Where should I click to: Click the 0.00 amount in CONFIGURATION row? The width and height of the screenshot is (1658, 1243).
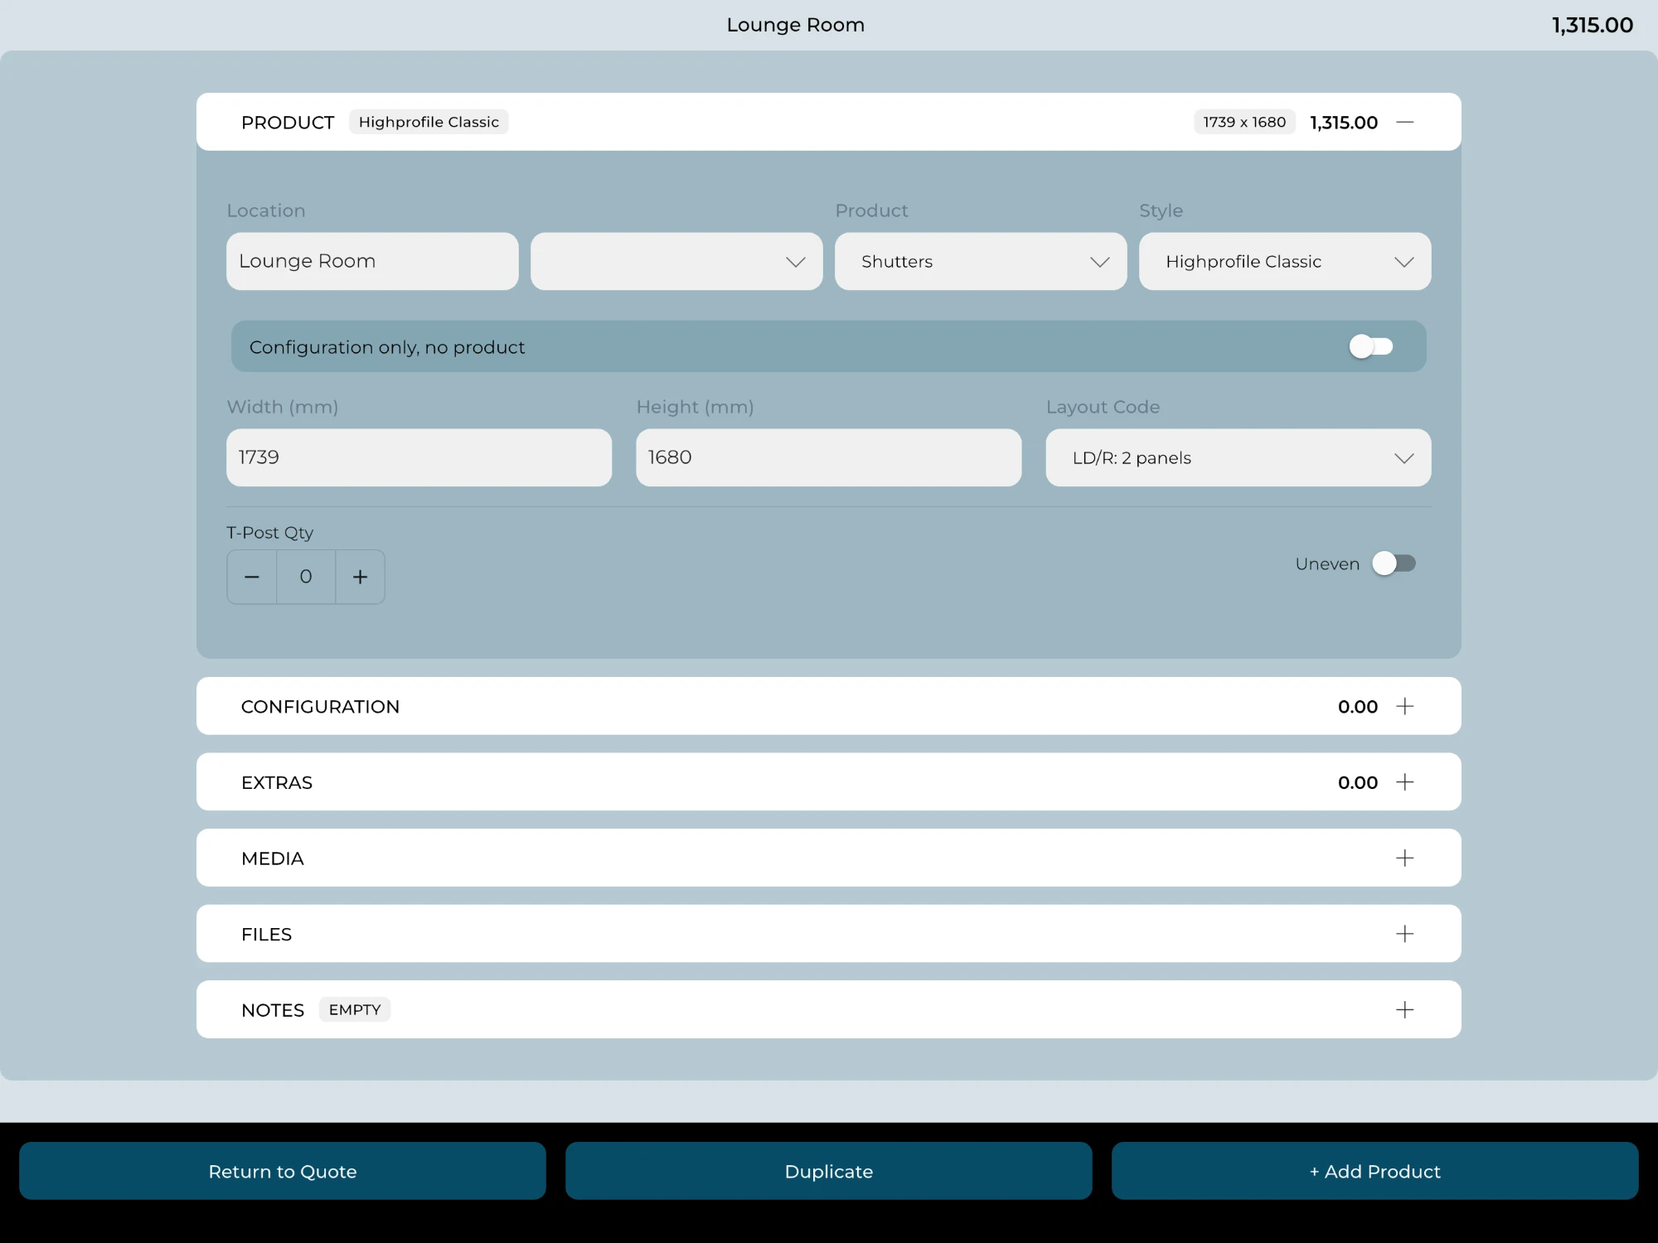(1358, 707)
